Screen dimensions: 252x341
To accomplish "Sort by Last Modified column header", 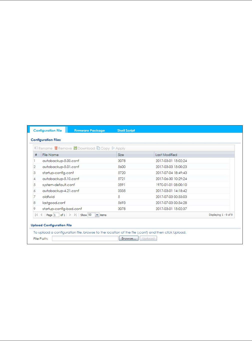I will point(194,155).
